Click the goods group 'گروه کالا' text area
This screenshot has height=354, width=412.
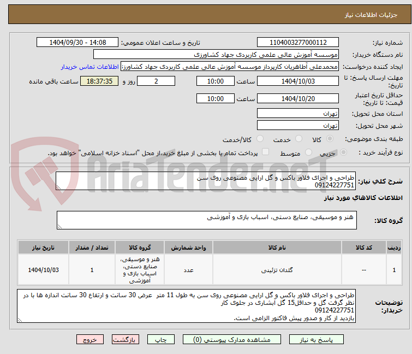[206, 220]
